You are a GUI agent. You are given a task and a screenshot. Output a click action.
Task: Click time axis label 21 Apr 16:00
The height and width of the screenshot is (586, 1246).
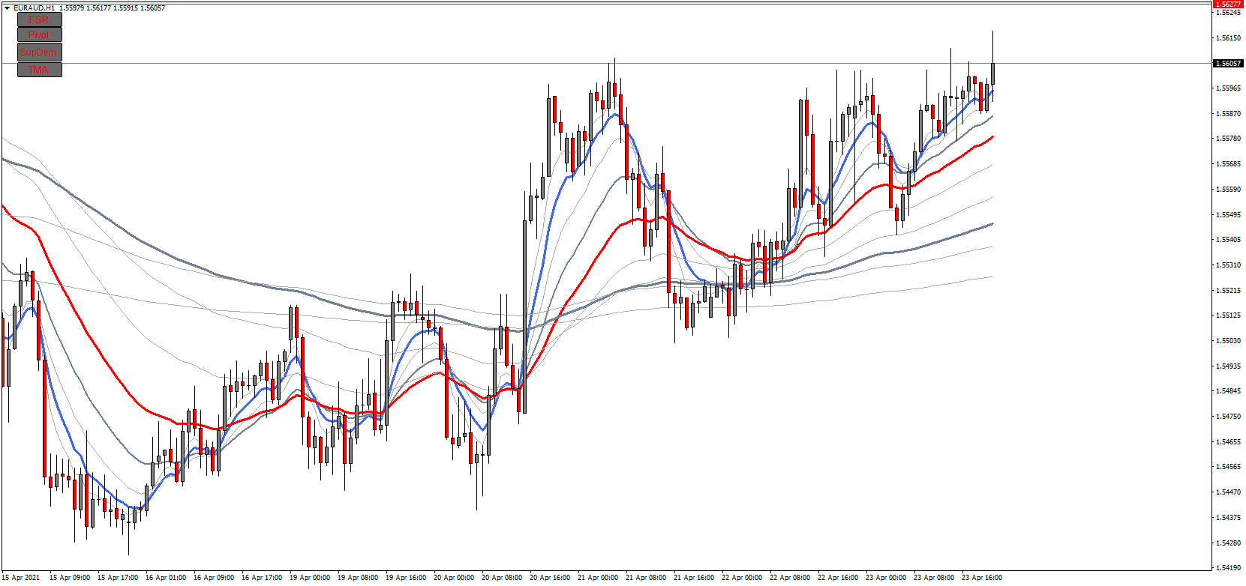click(694, 578)
